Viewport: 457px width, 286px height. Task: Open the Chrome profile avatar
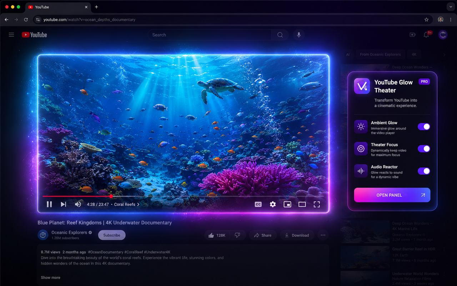(x=441, y=20)
